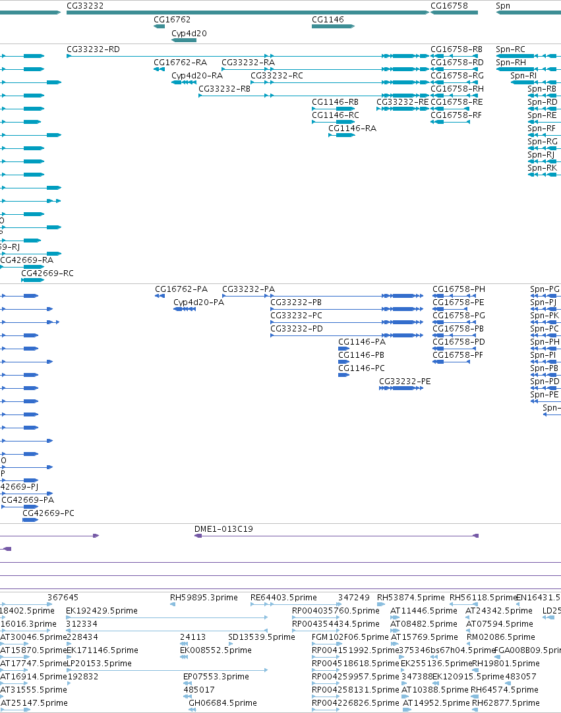Click transcript Cyp4d20-RA label

click(197, 76)
